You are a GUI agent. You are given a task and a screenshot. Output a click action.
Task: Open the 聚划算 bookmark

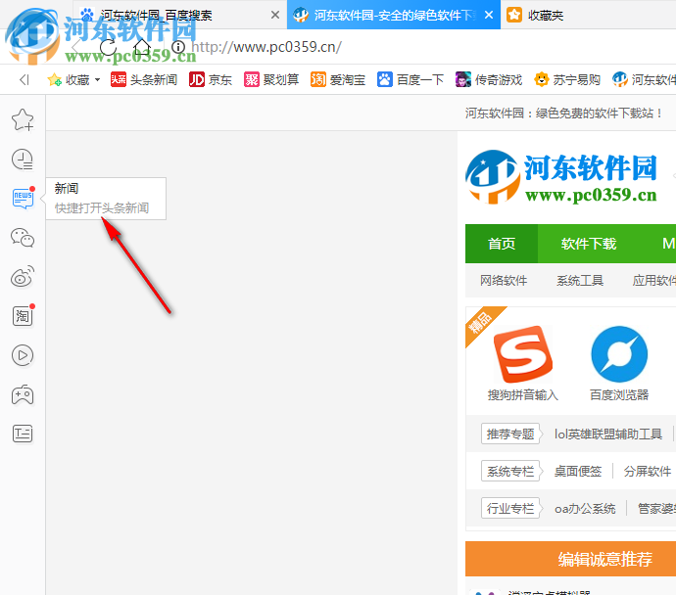271,79
